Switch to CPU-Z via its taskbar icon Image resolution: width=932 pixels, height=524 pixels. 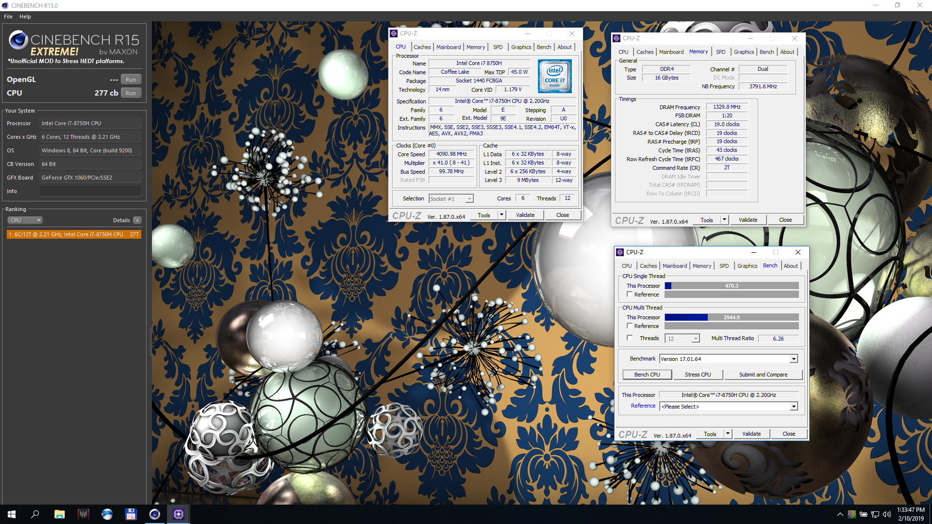click(x=178, y=514)
